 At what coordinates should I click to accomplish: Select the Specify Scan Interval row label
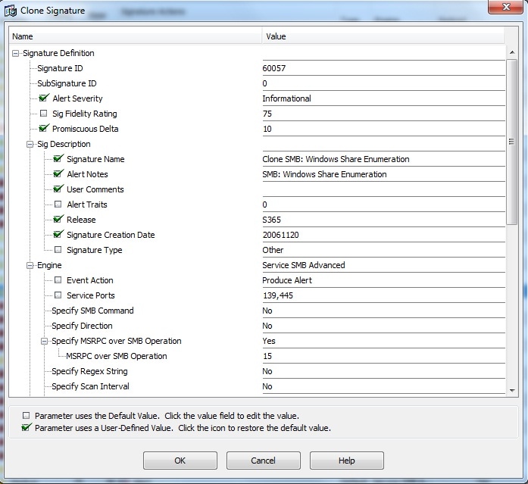coord(90,386)
